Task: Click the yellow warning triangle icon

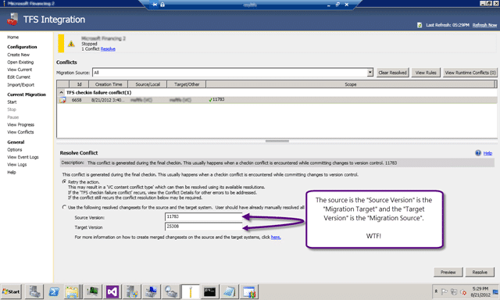Action: tap(71, 44)
